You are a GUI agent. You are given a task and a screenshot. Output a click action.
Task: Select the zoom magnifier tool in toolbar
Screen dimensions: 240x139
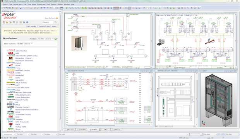[70, 8]
